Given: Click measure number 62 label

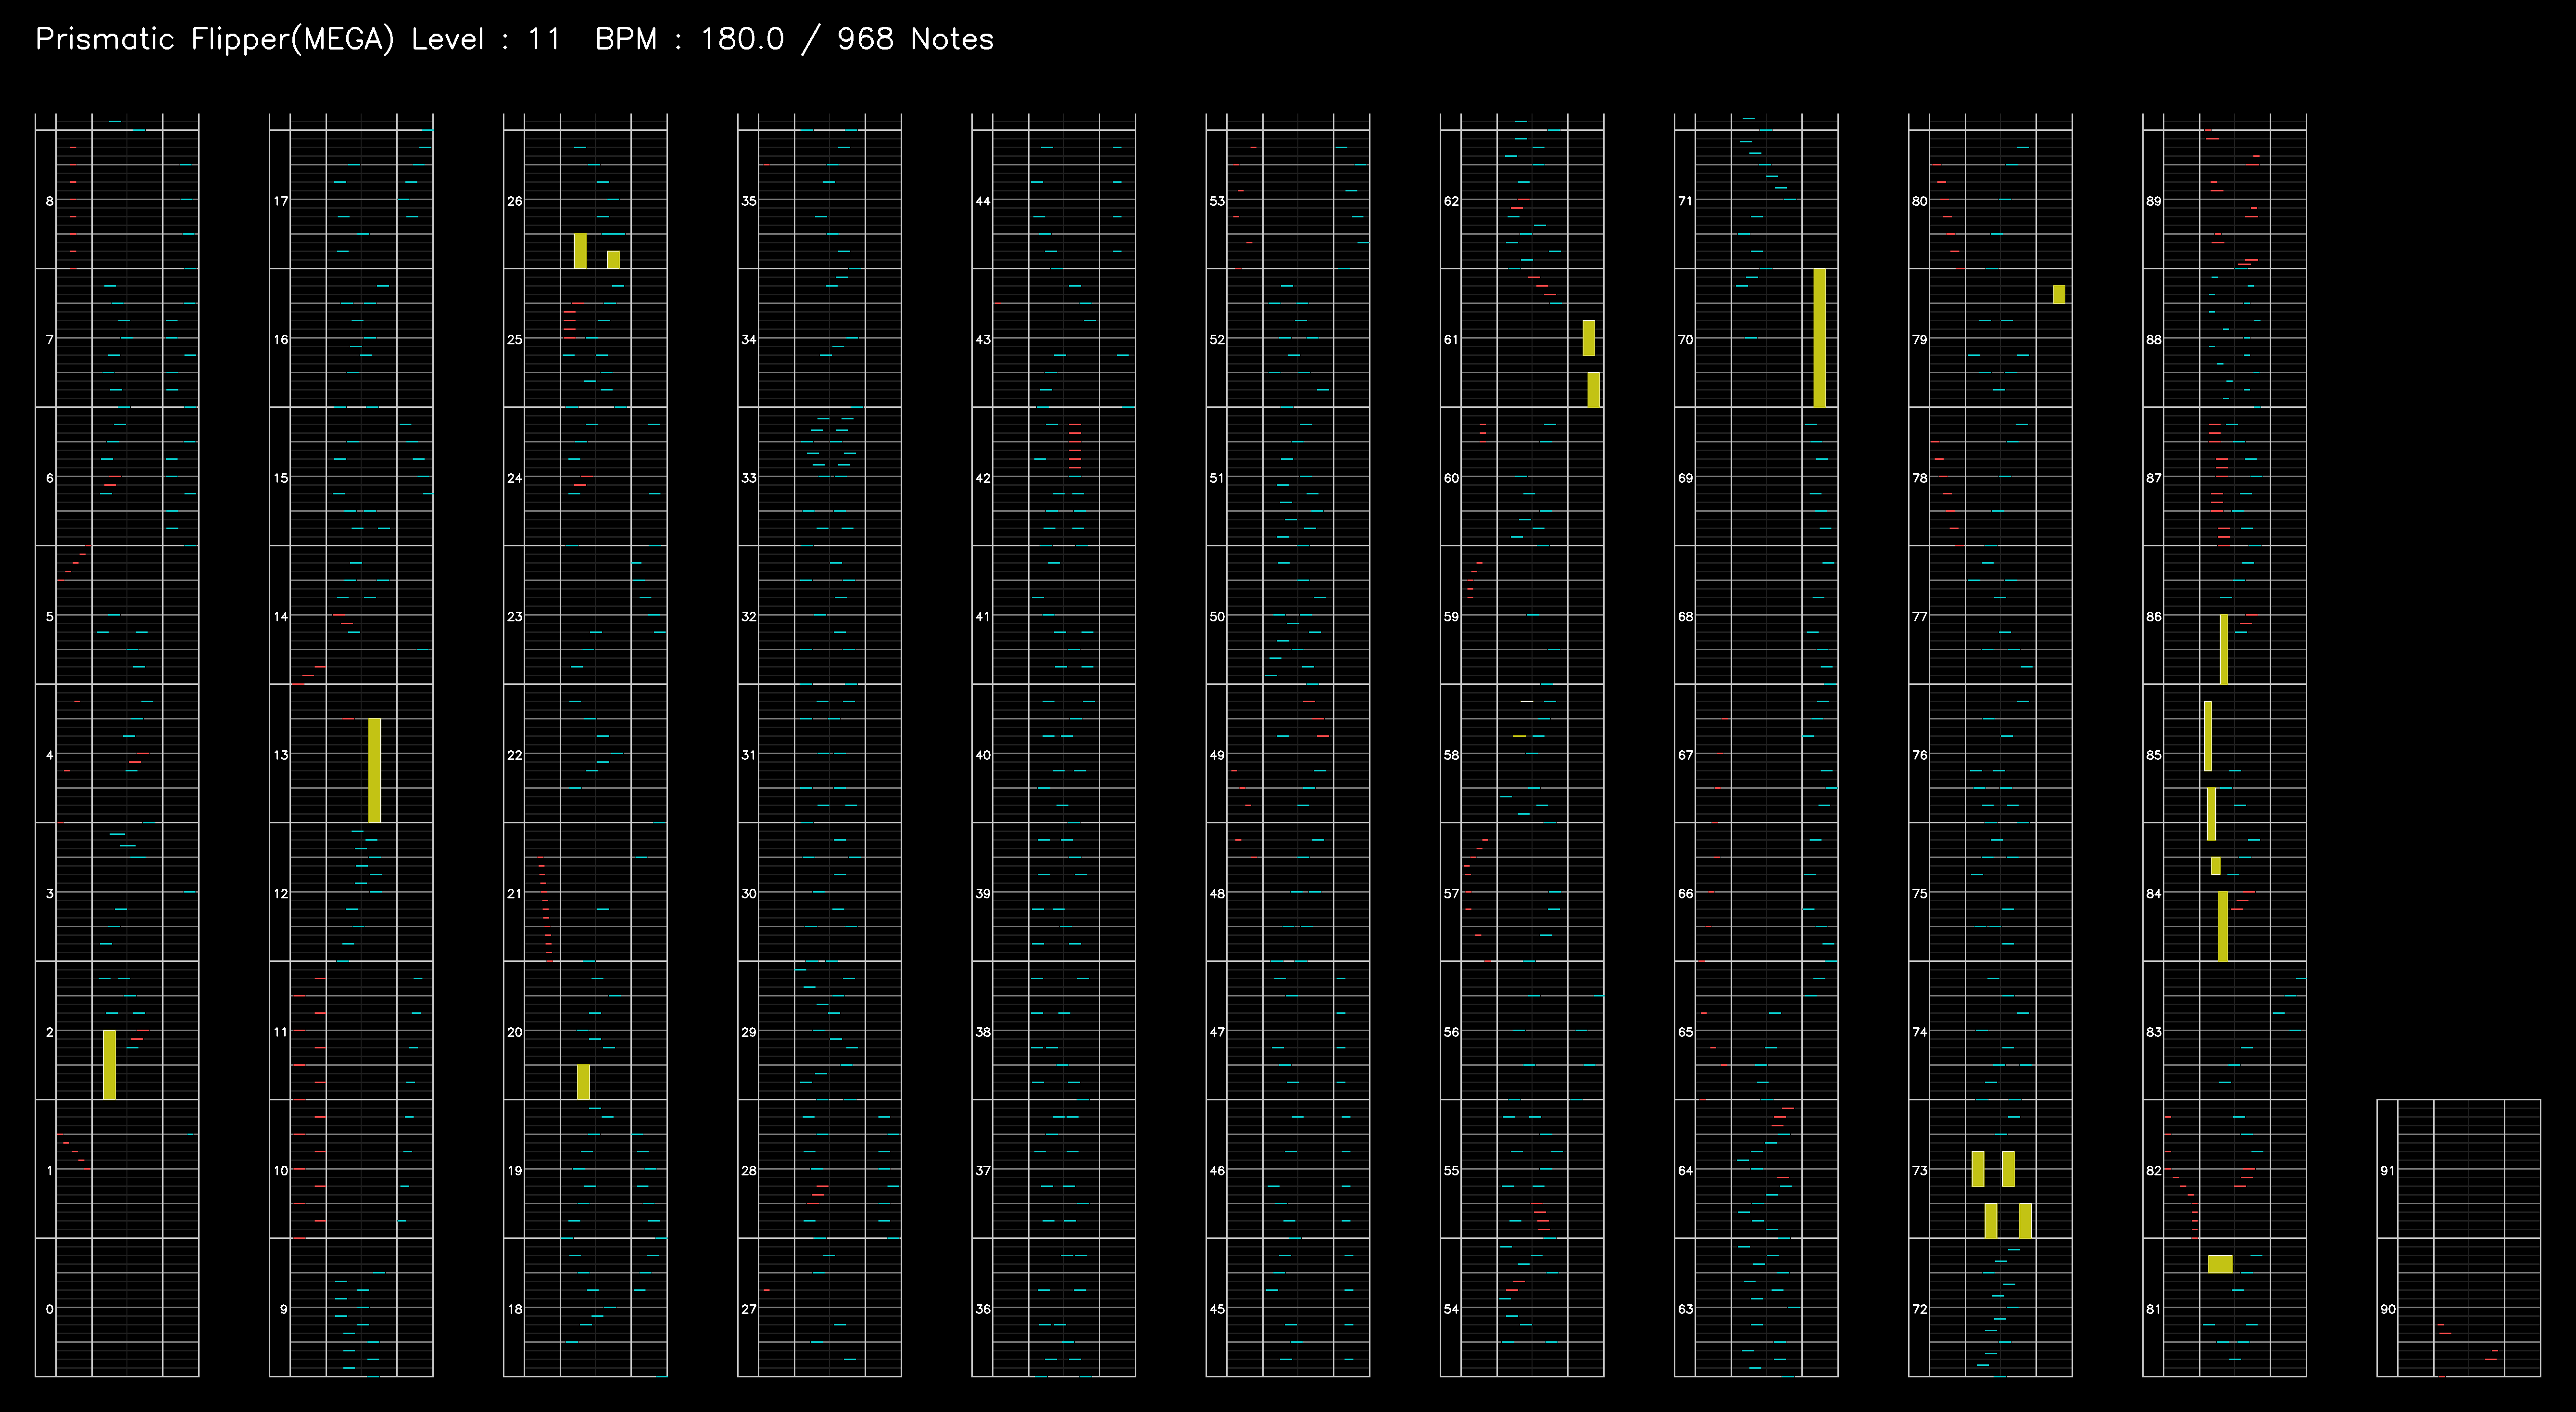Looking at the screenshot, I should [x=1451, y=201].
